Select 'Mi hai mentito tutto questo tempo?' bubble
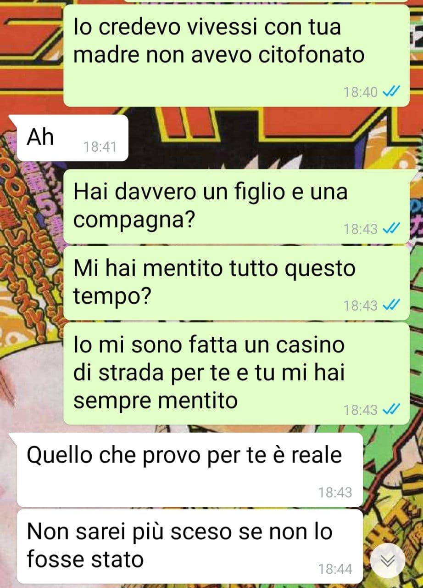This screenshot has height=588, width=423. click(x=236, y=283)
